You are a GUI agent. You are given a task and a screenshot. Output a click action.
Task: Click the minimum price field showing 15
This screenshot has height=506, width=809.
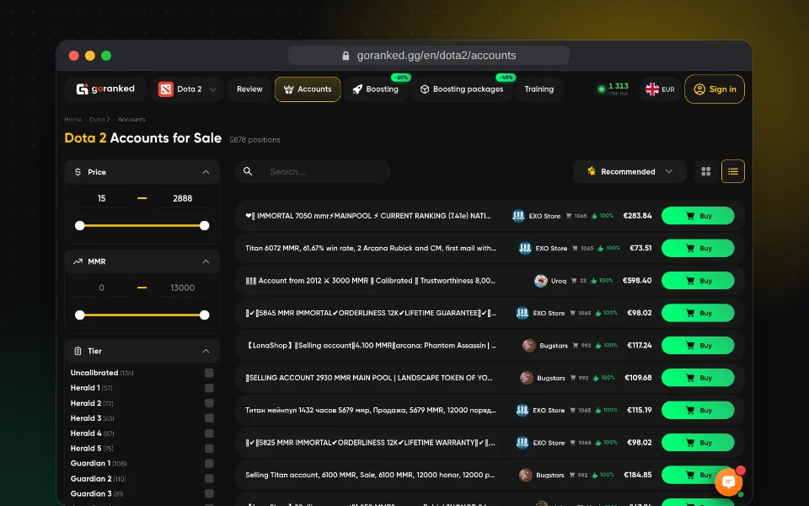(101, 198)
